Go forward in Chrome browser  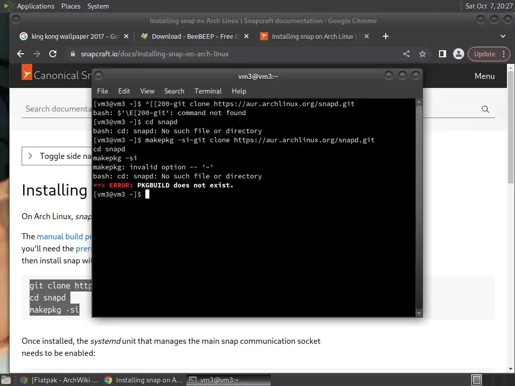37,54
